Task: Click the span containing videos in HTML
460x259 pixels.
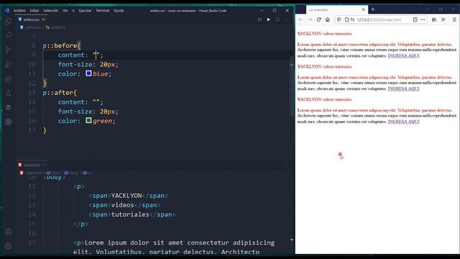Action: (124, 205)
